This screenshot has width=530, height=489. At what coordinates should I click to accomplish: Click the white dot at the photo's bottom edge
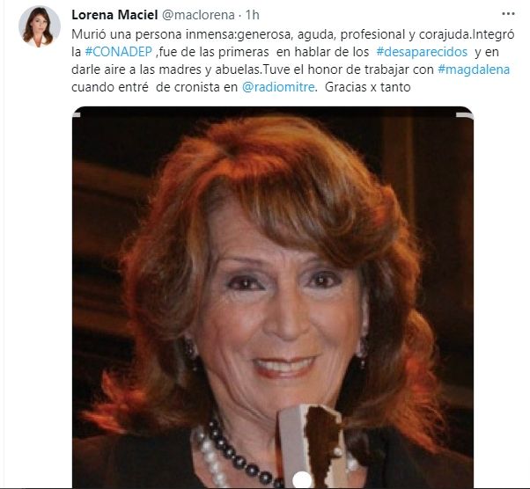[x=302, y=479]
